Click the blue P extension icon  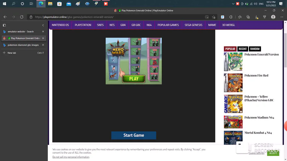point(223,17)
